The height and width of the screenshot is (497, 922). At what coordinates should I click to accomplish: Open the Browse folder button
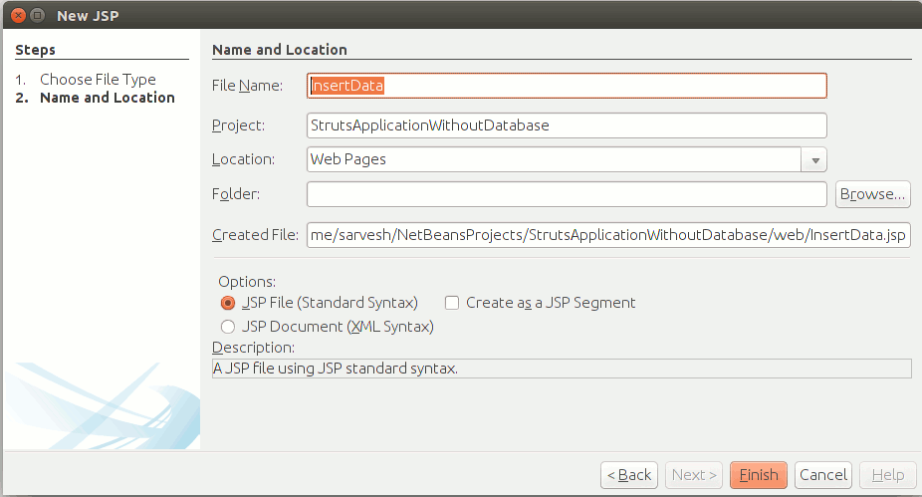point(872,194)
